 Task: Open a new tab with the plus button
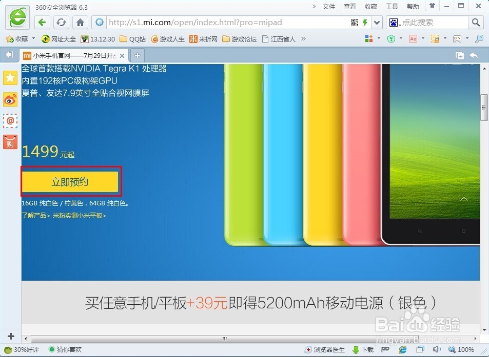[x=137, y=55]
